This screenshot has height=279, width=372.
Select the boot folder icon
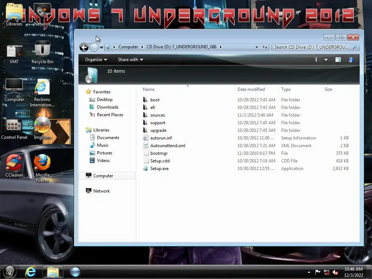(145, 100)
